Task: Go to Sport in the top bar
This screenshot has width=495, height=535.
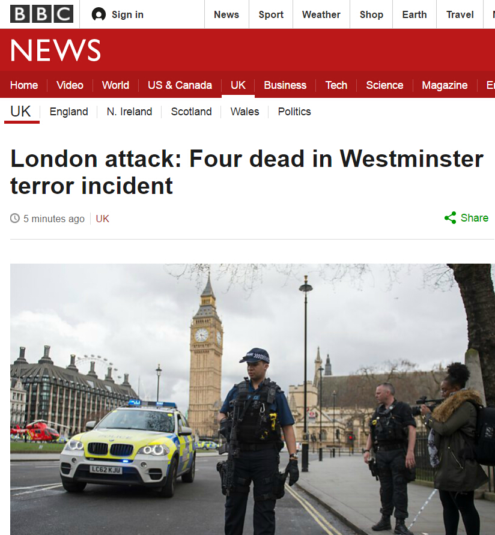Action: [x=271, y=14]
